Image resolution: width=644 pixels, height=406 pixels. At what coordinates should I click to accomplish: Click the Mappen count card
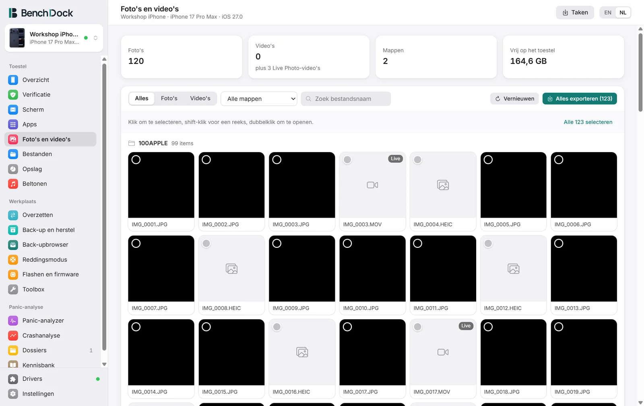click(436, 57)
